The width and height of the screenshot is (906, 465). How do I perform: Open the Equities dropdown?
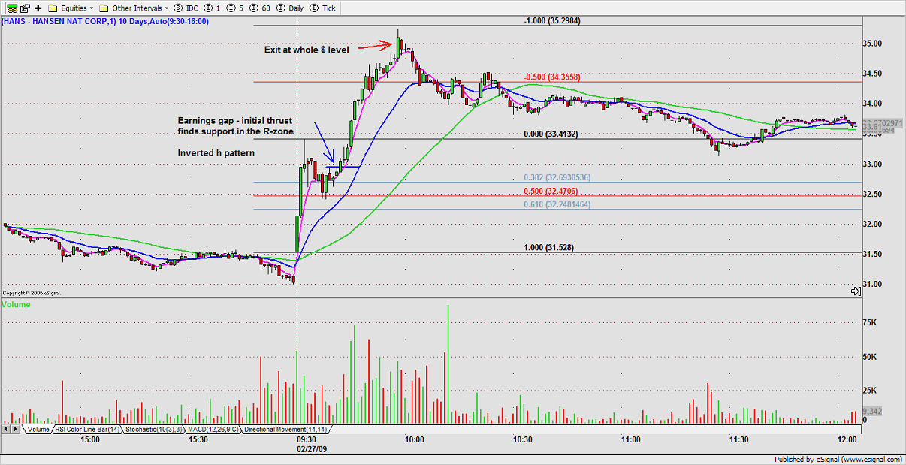71,8
